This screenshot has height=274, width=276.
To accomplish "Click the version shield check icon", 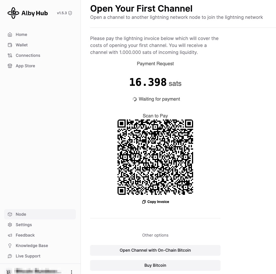I will click(70, 13).
